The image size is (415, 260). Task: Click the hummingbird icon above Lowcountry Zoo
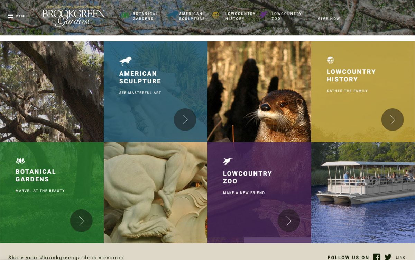tap(228, 161)
